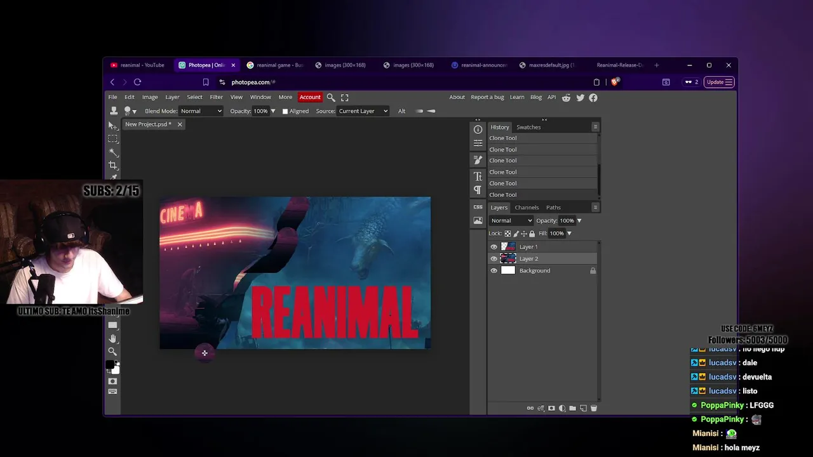Bookmark this page in browser
This screenshot has width=813, height=457.
point(206,82)
